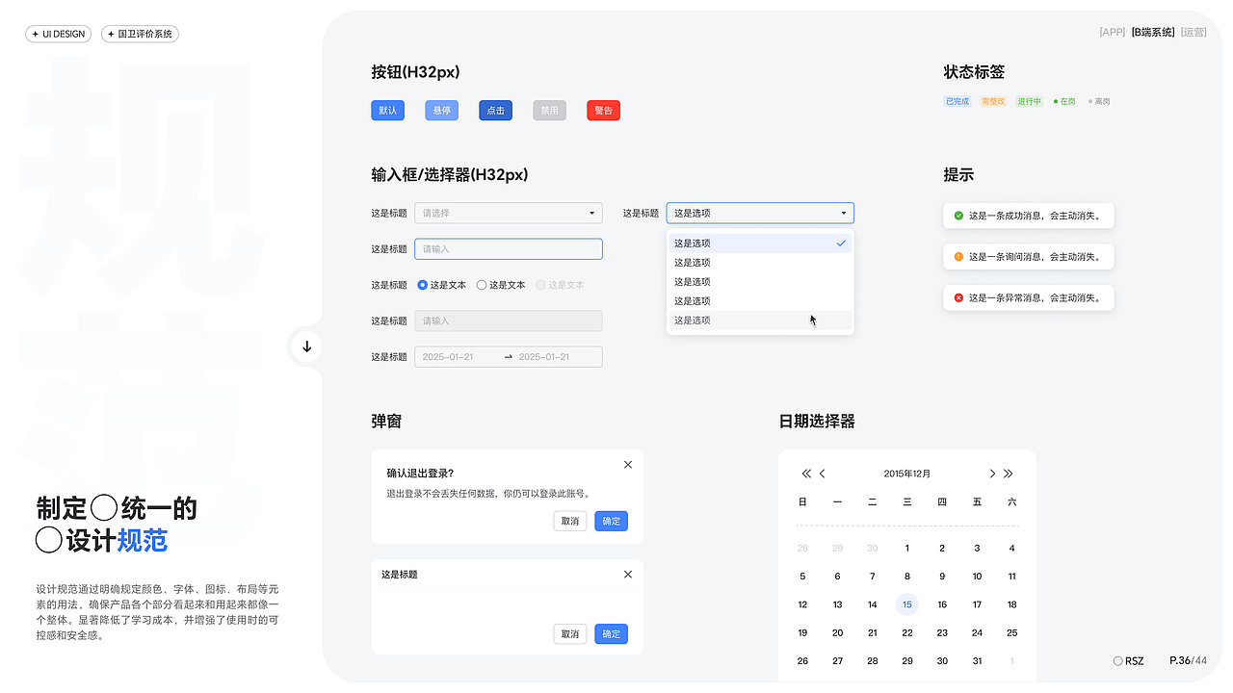Click the orange warning icon in toast
The width and height of the screenshot is (1233, 693).
tap(958, 257)
